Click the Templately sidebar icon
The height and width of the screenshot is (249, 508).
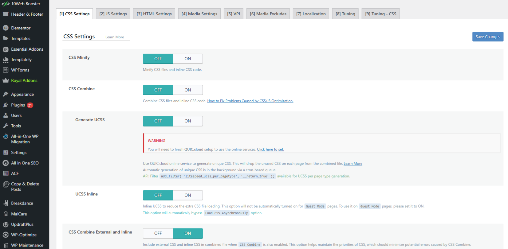click(x=6, y=60)
